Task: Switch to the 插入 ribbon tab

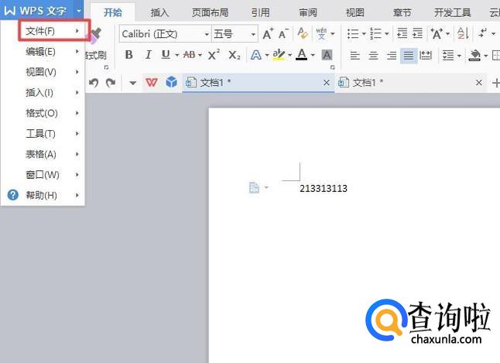Action: (159, 12)
